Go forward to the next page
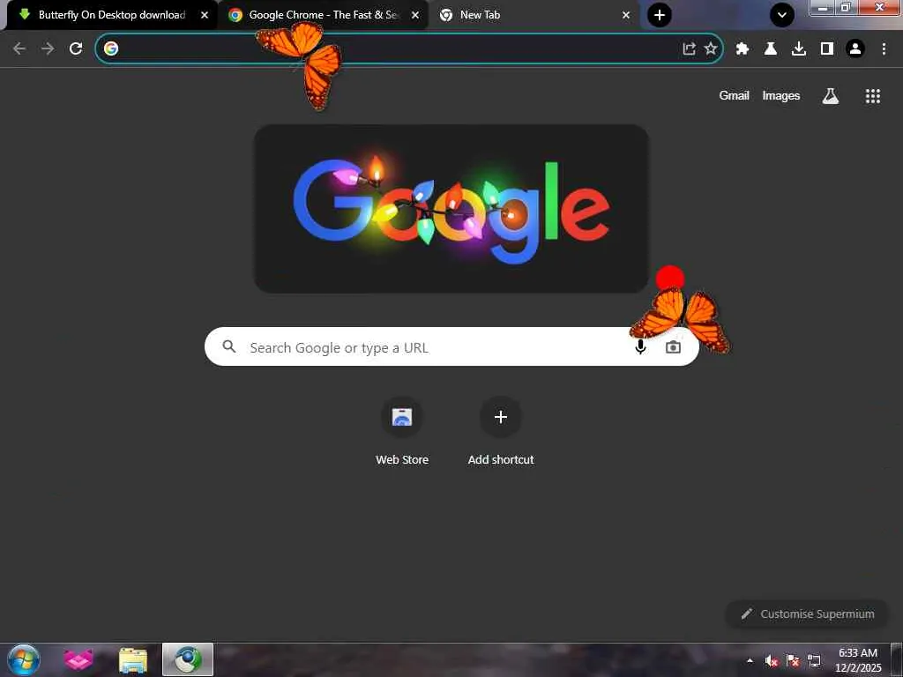 point(48,48)
